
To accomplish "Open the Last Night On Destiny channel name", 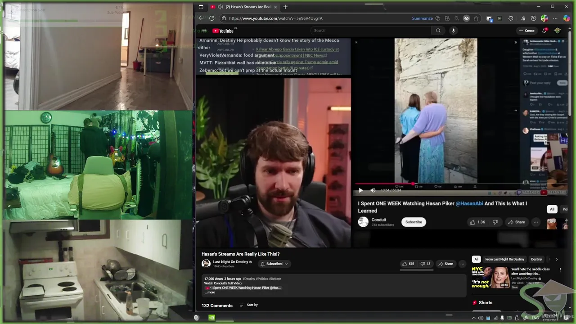I will tap(230, 262).
